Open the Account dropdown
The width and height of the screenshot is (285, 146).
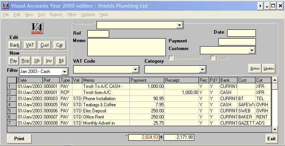(x=179, y=25)
